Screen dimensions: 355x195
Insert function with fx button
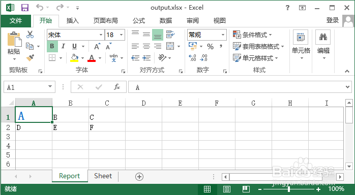click(x=117, y=87)
